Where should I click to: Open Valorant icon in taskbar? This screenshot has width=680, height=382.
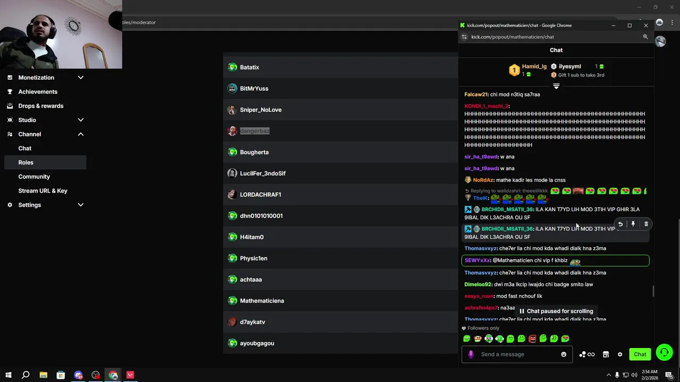click(130, 375)
